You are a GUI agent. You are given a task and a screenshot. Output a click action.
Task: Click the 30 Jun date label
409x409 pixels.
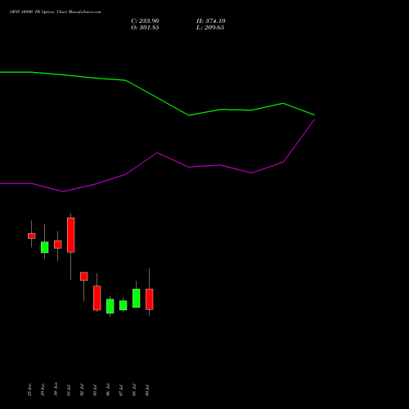[56, 389]
